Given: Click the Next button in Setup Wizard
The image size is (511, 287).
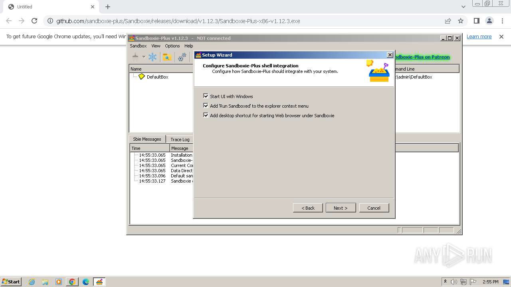Looking at the screenshot, I should pos(341,208).
